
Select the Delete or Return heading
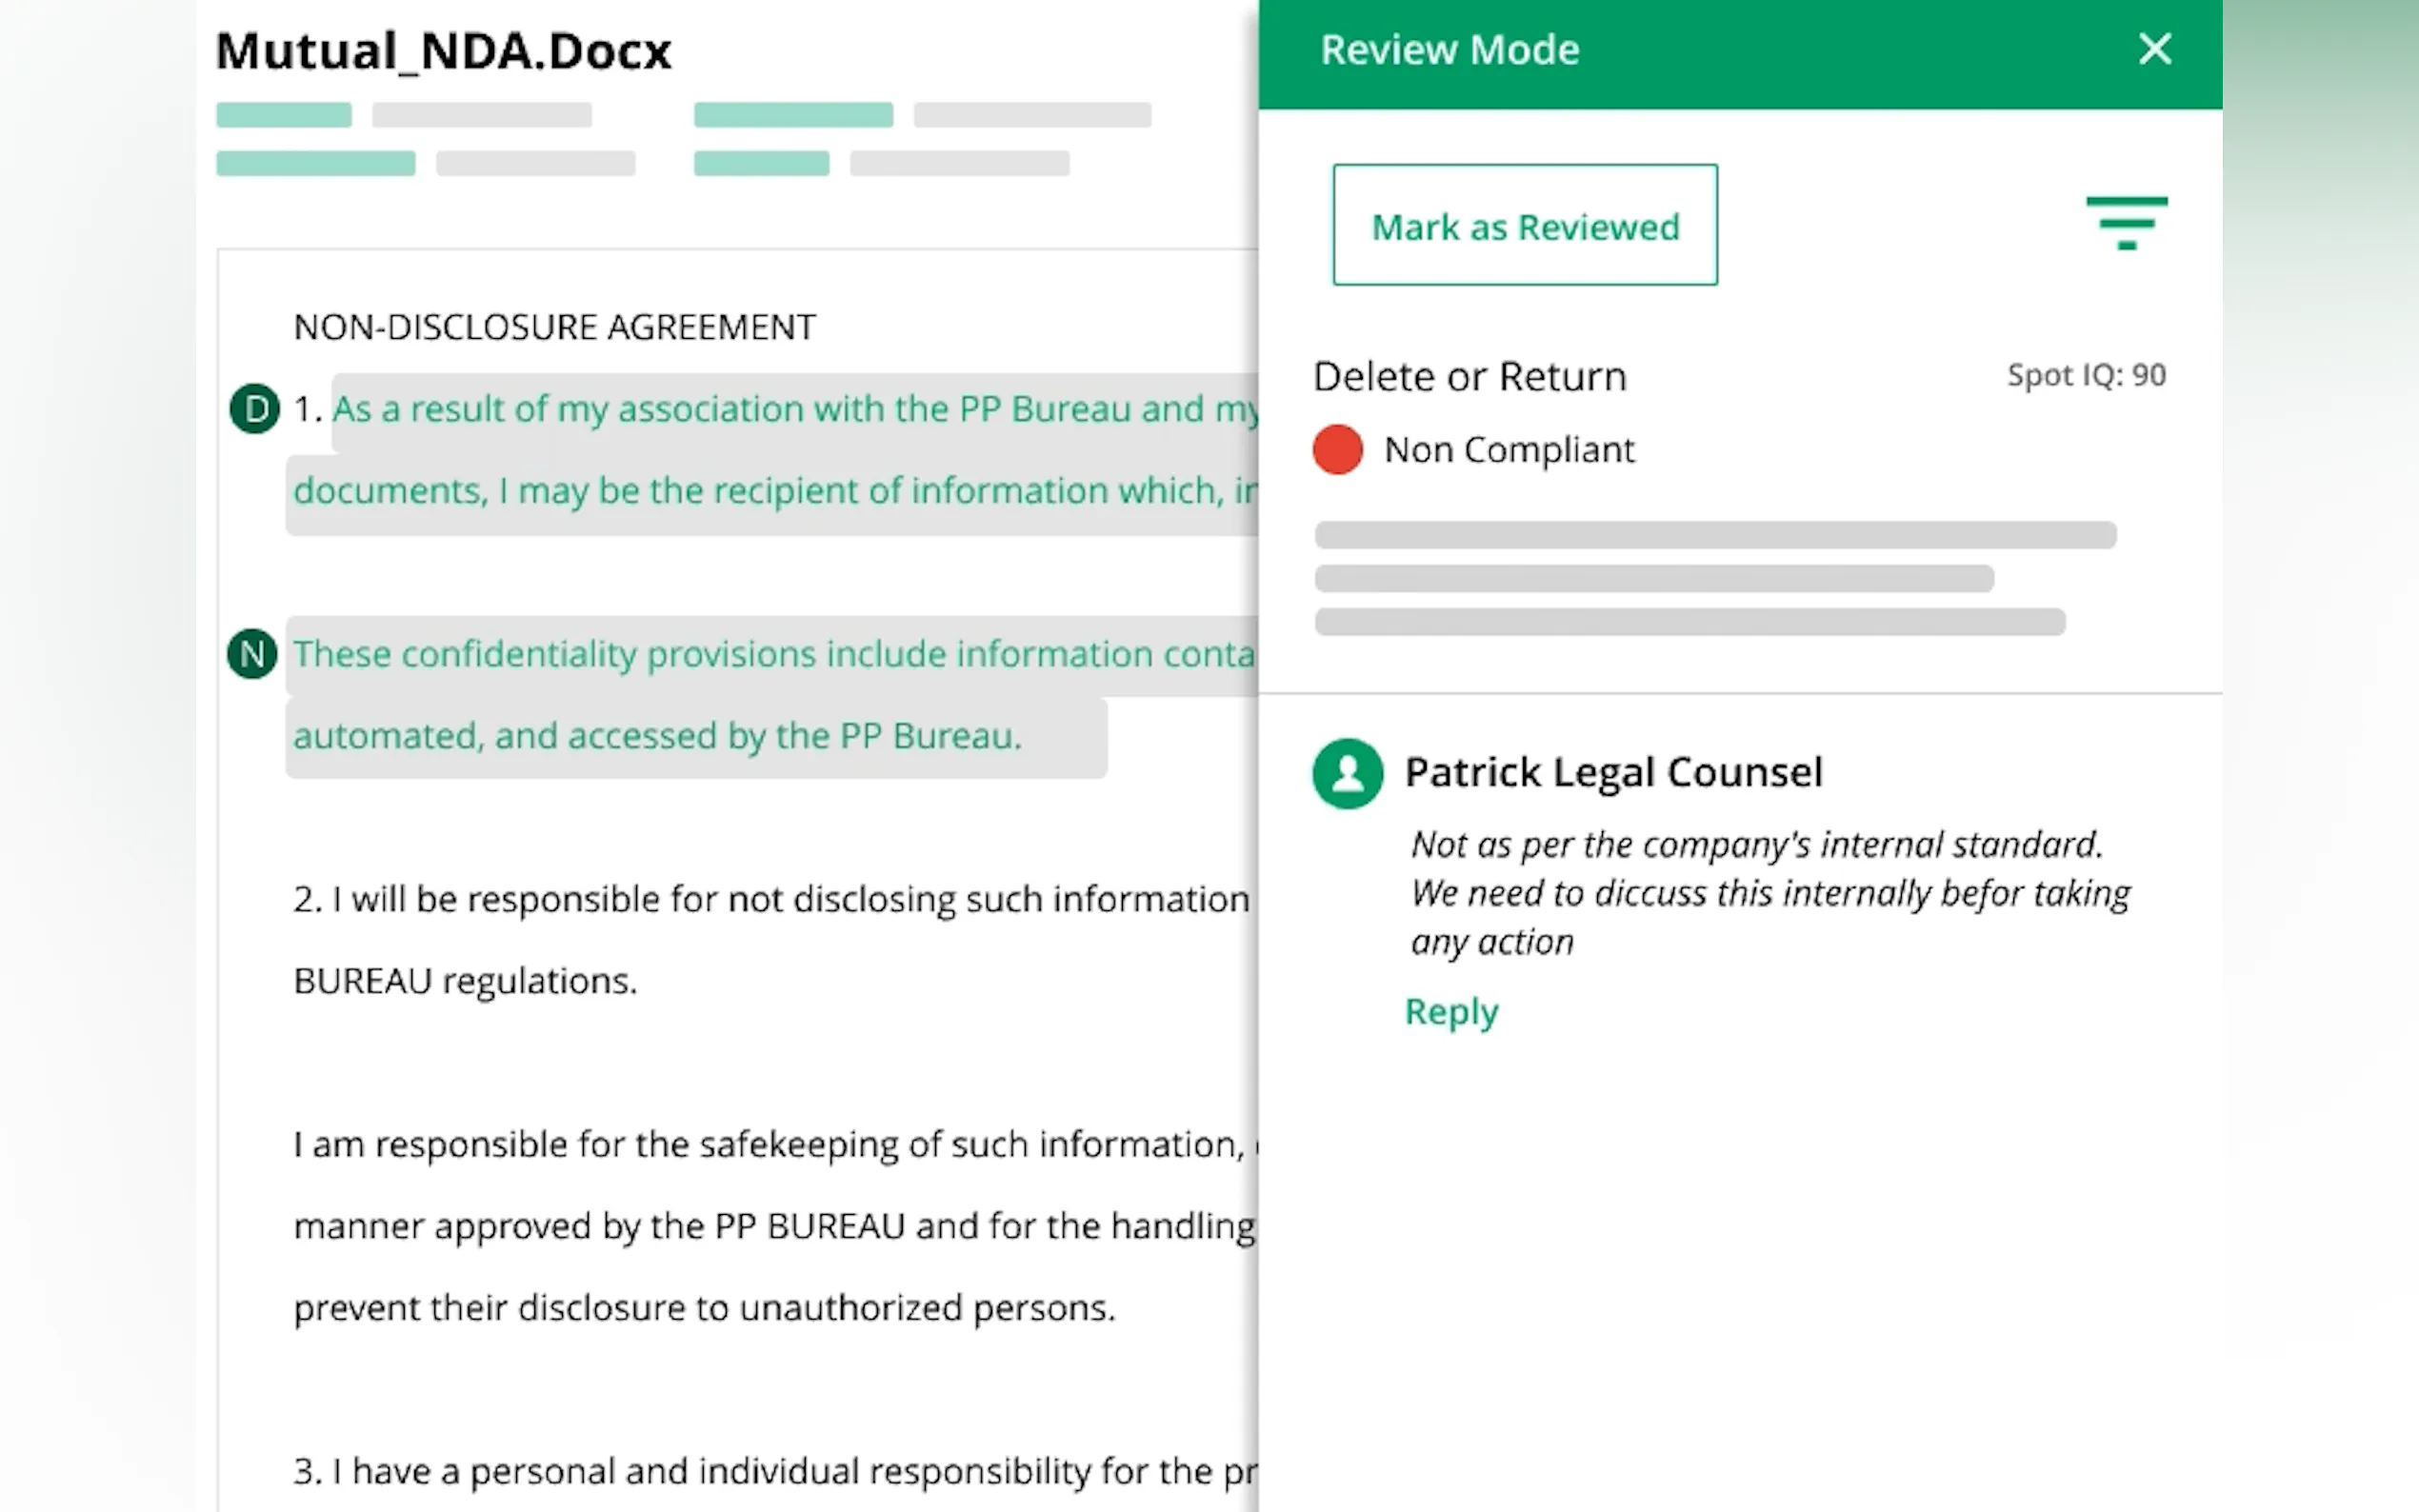click(x=1469, y=377)
